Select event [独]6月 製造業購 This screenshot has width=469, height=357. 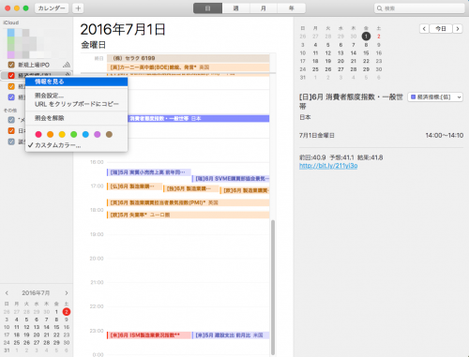tap(191, 188)
